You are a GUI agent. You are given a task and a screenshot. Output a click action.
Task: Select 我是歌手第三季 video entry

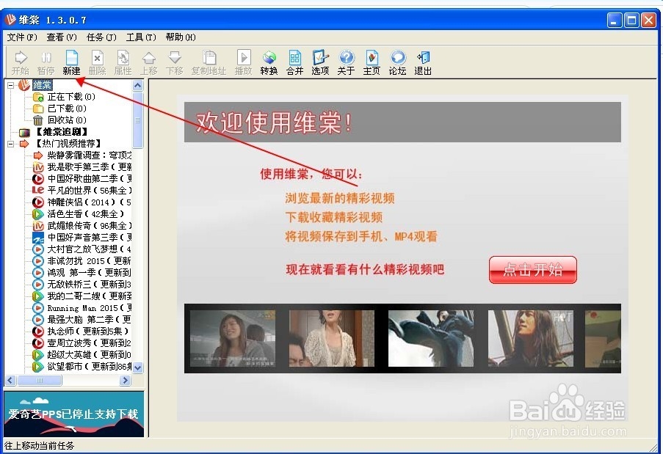(90, 167)
